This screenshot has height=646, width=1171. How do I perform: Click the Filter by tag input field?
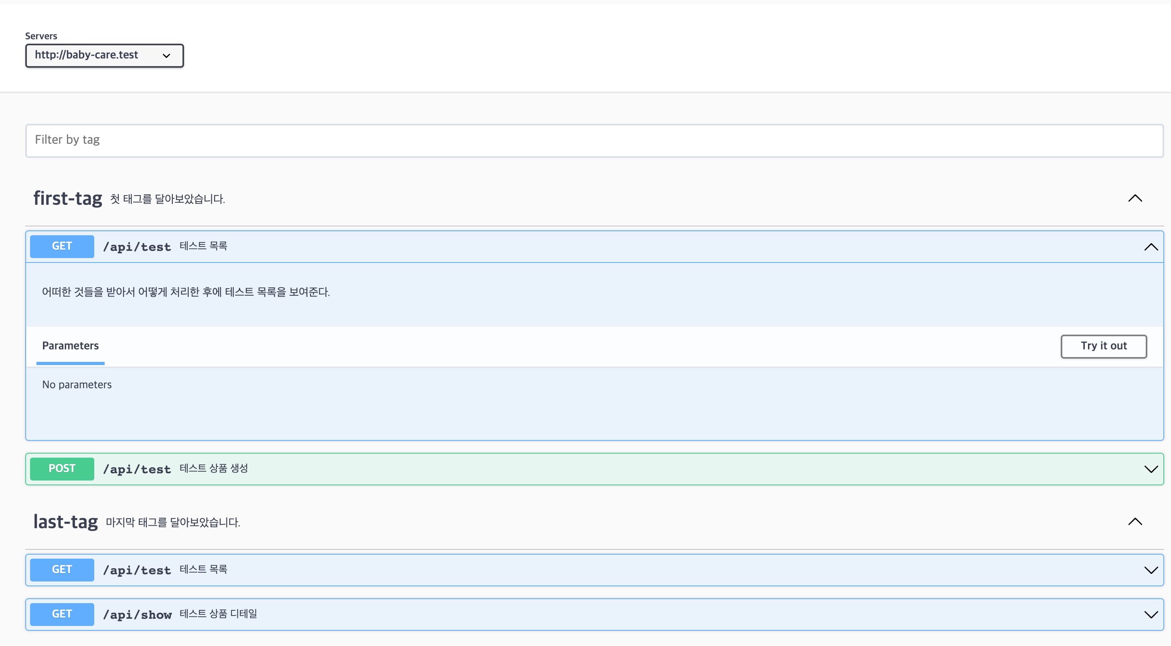[x=594, y=140]
